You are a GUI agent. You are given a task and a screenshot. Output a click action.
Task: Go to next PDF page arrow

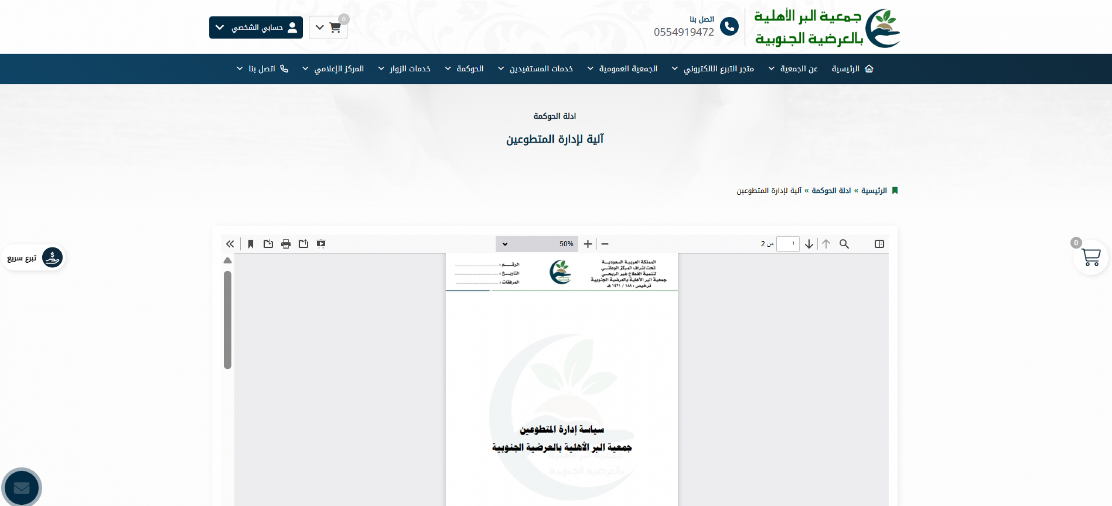[x=809, y=244]
